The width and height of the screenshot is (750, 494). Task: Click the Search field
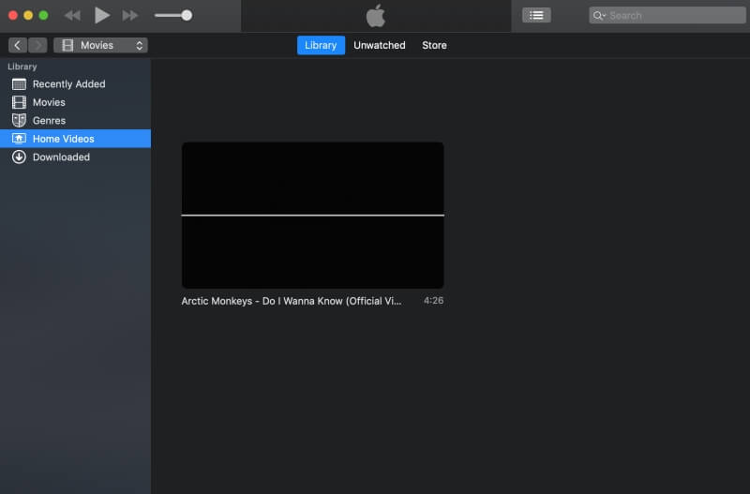click(x=667, y=15)
